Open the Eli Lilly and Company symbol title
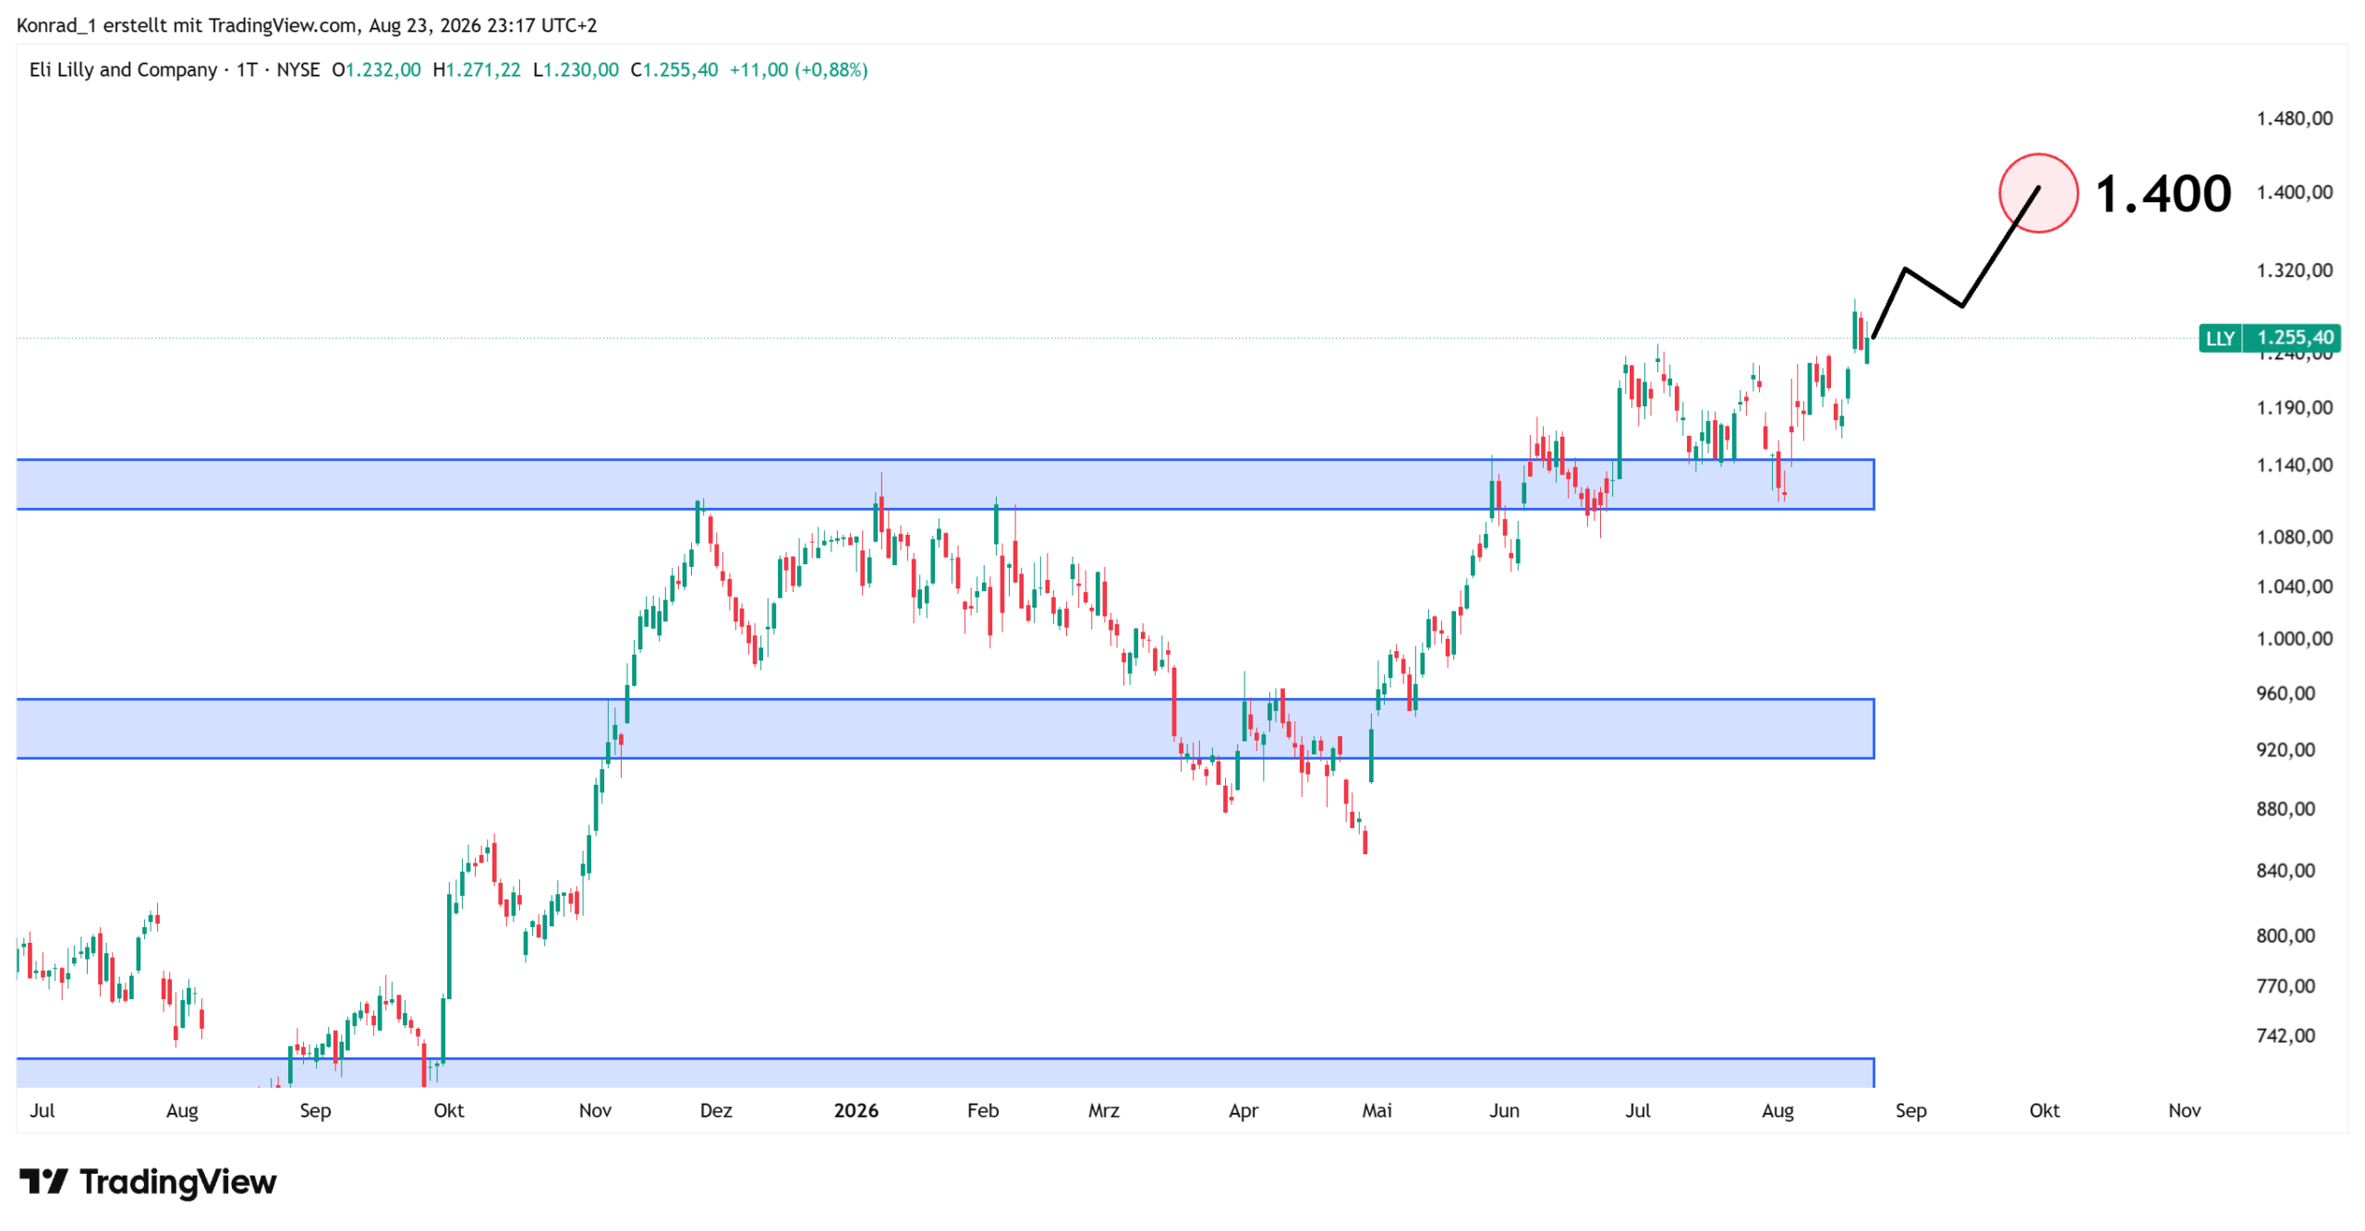The height and width of the screenshot is (1231, 2365). pyautogui.click(x=123, y=70)
